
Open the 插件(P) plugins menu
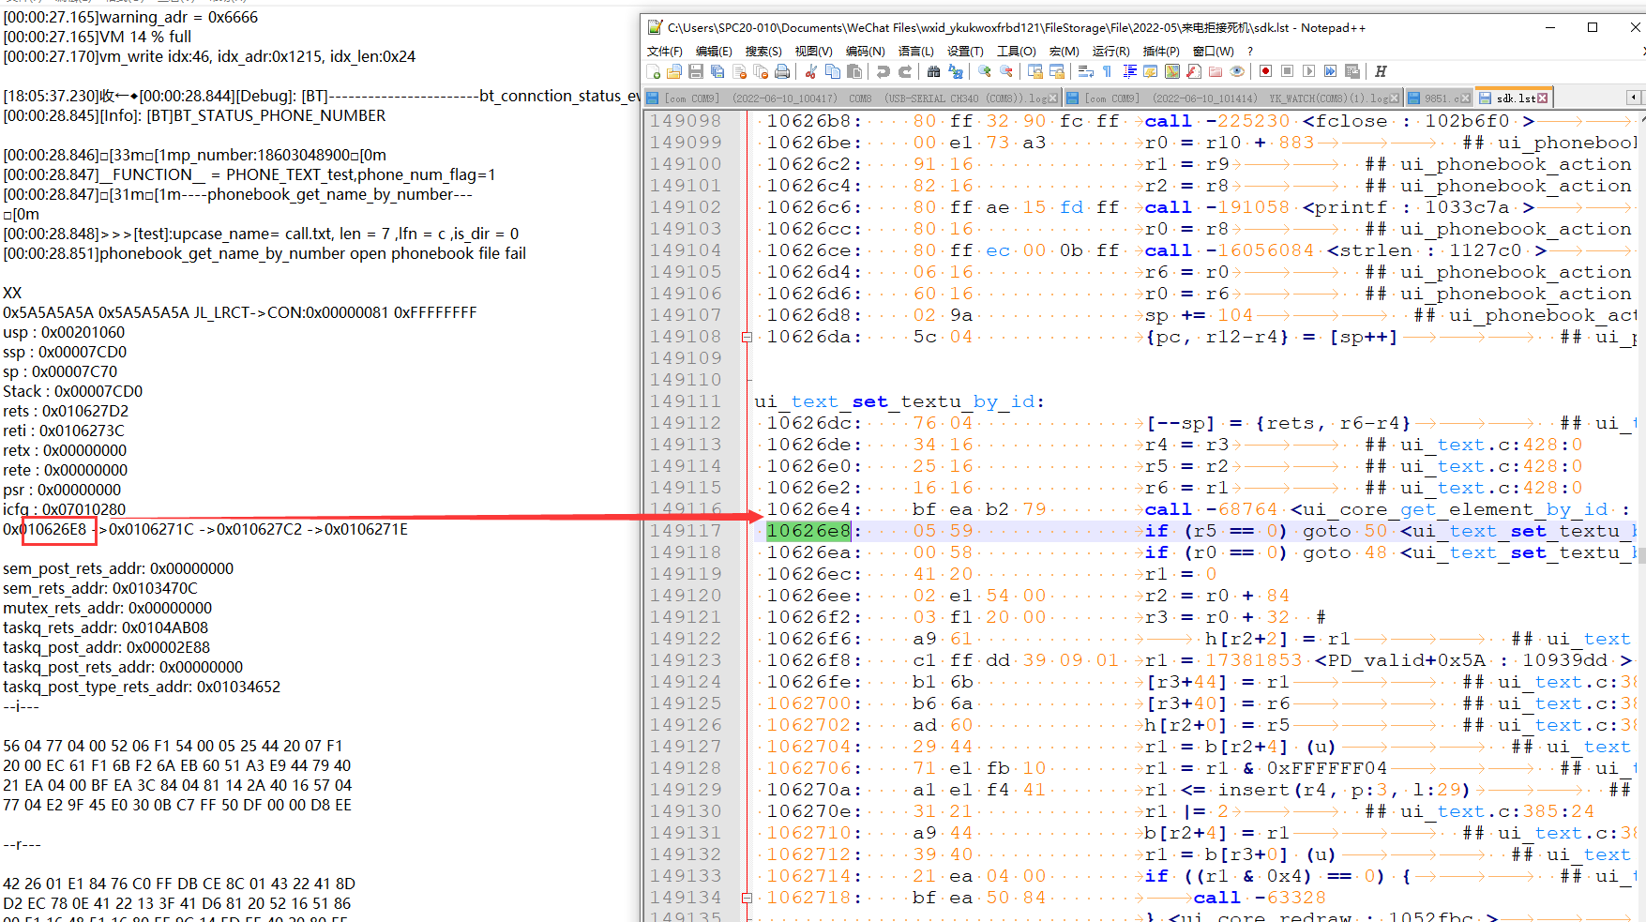click(x=1161, y=51)
